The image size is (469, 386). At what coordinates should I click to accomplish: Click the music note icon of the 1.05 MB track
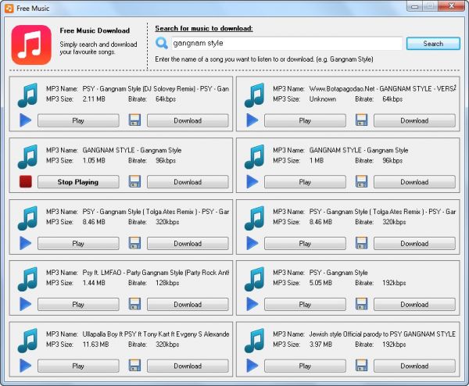point(27,157)
